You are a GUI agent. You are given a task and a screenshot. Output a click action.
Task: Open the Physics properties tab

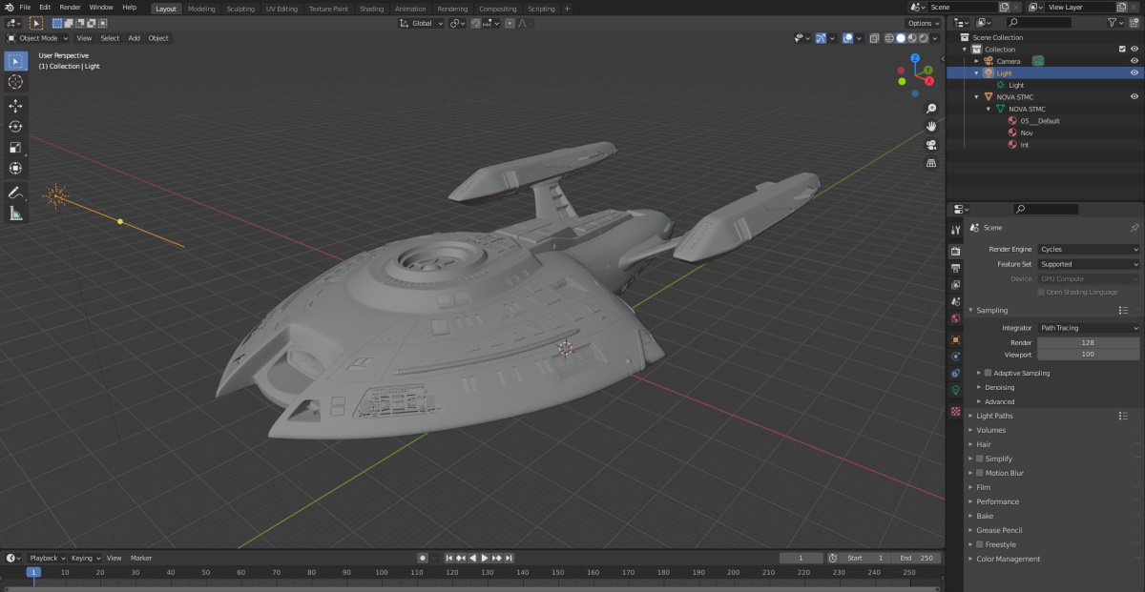tap(955, 357)
